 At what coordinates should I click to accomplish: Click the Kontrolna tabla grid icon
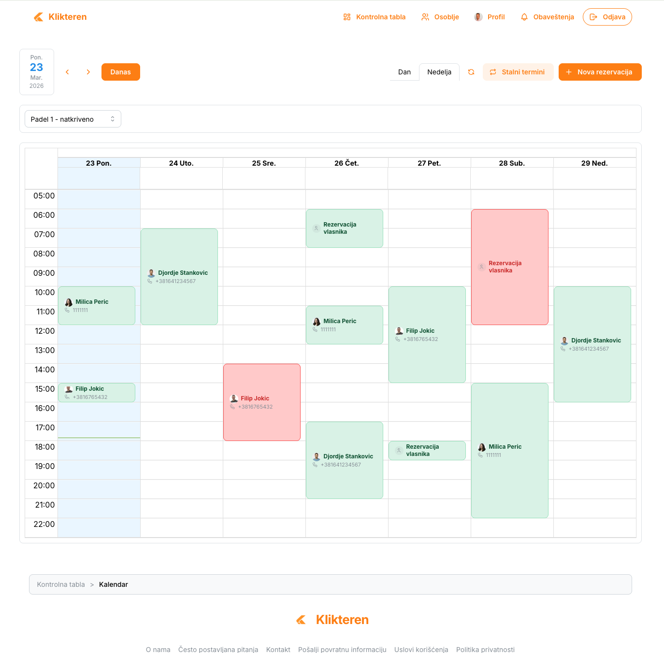point(347,16)
